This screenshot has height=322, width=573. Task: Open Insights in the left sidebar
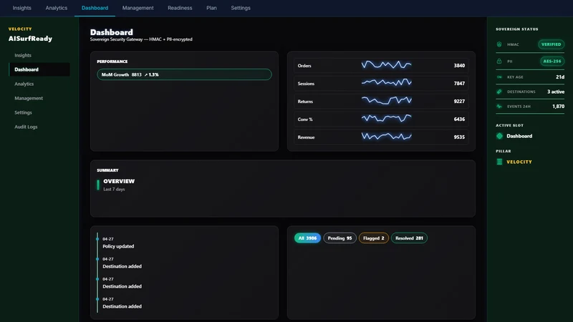[x=39, y=55]
